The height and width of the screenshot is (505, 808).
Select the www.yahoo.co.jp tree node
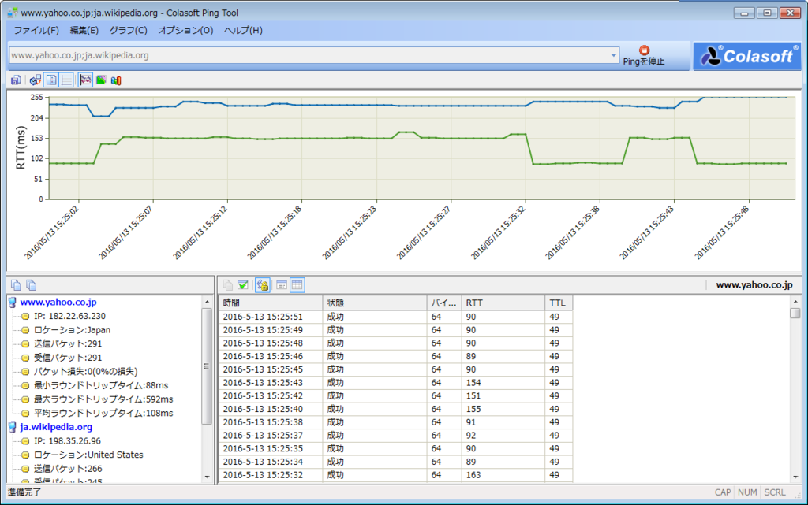(58, 303)
